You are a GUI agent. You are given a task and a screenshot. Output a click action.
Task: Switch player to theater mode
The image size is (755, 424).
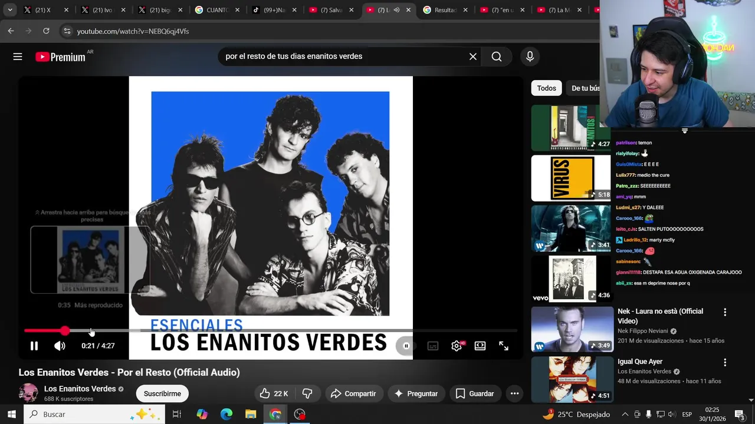[480, 346]
